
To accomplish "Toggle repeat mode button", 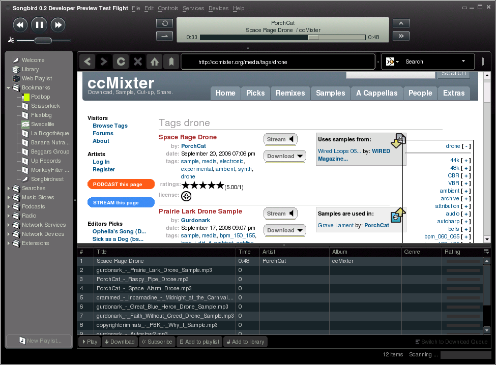I will click(164, 23).
